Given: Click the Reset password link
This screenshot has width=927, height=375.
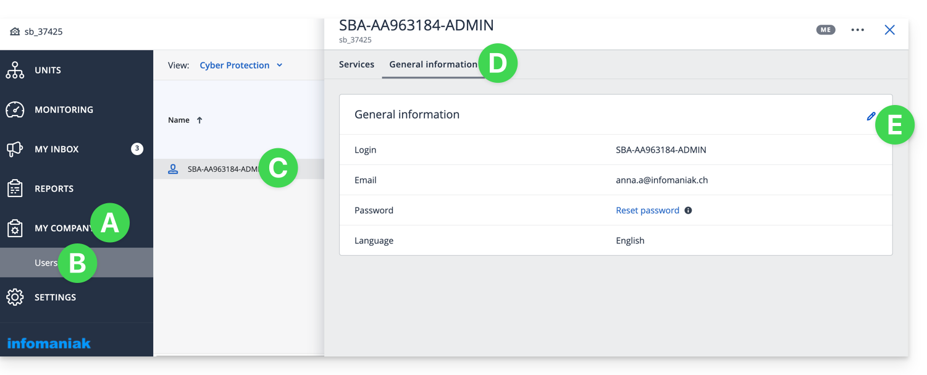Looking at the screenshot, I should pyautogui.click(x=647, y=211).
